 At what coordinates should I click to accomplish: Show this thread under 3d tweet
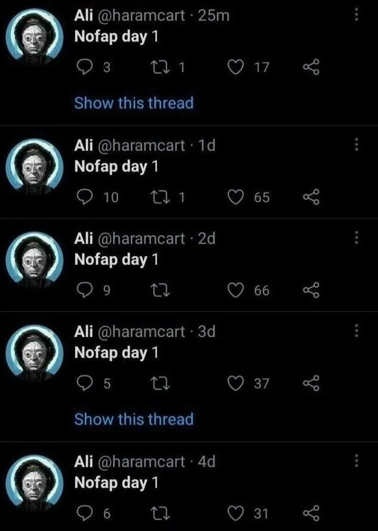(x=134, y=419)
